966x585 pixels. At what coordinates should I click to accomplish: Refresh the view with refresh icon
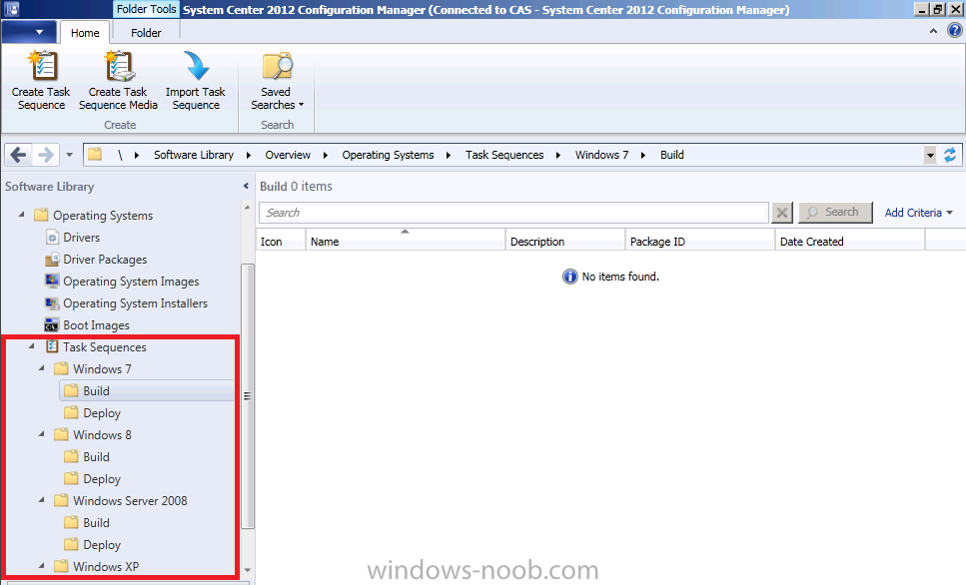click(x=950, y=155)
